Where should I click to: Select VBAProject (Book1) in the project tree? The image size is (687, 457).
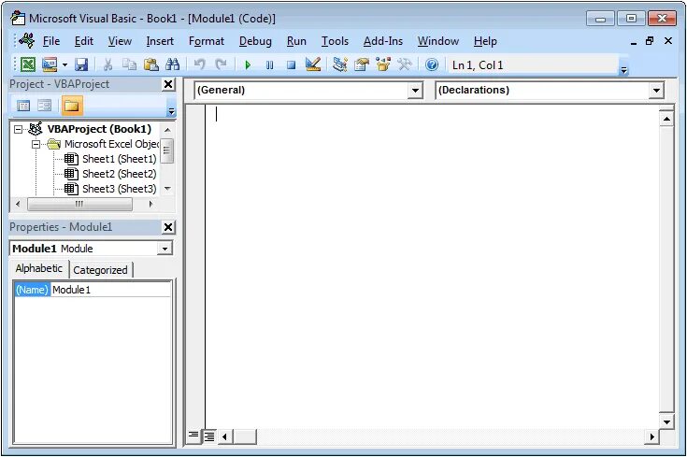coord(99,129)
